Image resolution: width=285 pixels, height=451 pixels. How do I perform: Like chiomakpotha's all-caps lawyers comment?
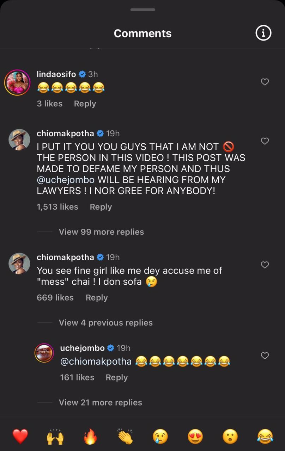point(265,141)
